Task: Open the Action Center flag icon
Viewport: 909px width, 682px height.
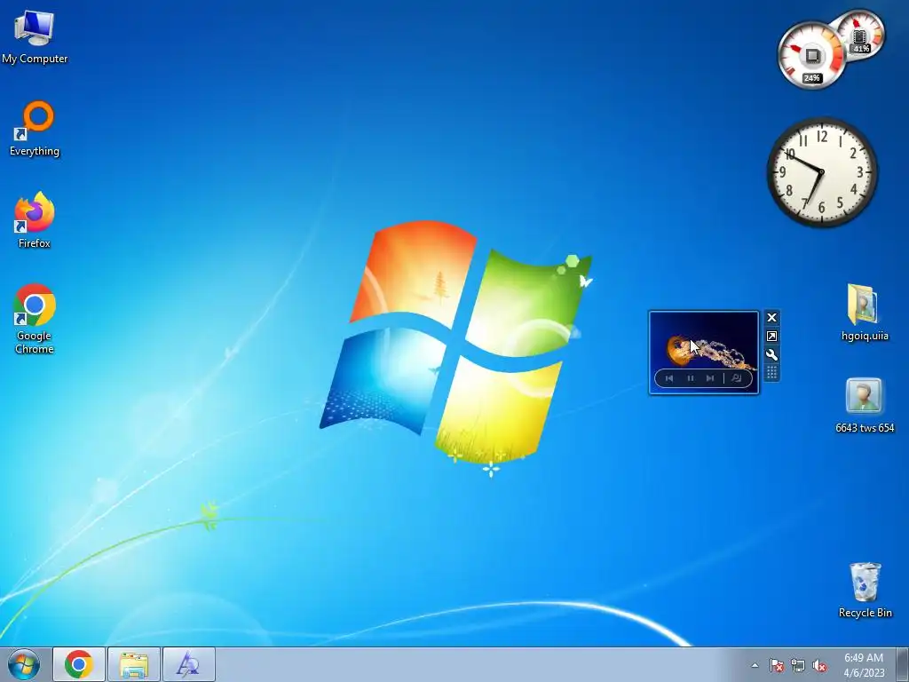Action: (x=776, y=665)
